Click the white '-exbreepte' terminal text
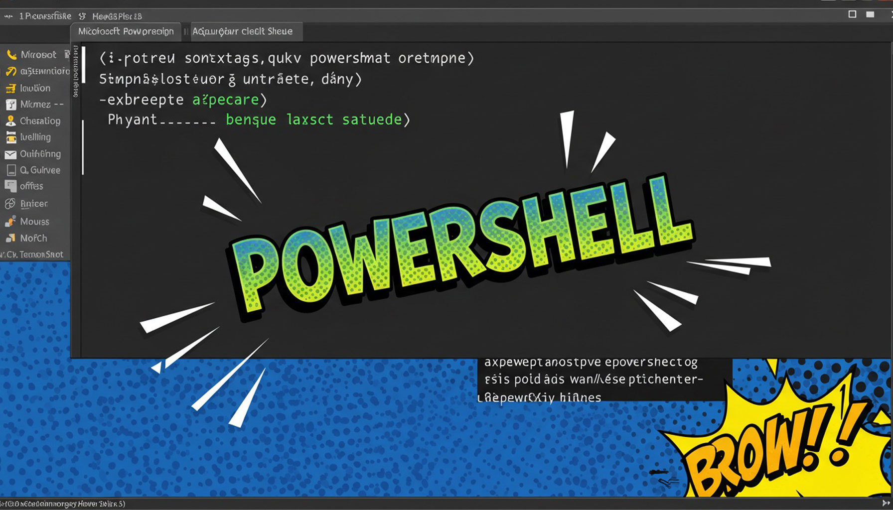The width and height of the screenshot is (893, 510). pyautogui.click(x=142, y=100)
